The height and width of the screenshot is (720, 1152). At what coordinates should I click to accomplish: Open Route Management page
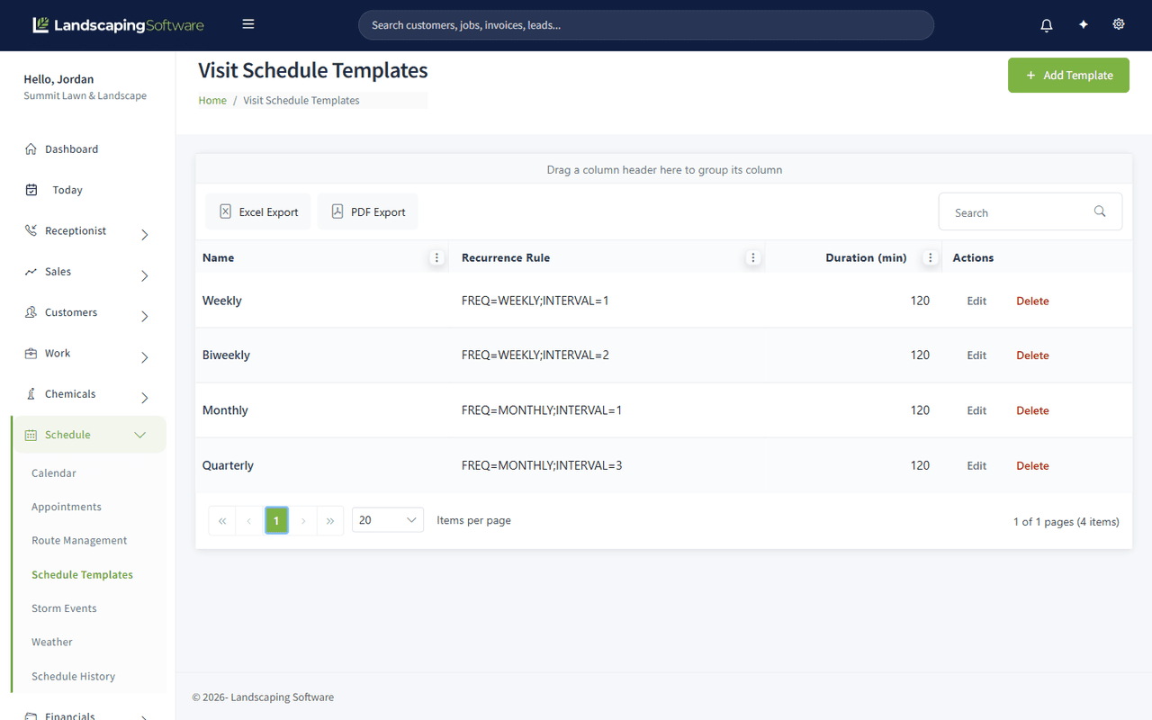(79, 541)
